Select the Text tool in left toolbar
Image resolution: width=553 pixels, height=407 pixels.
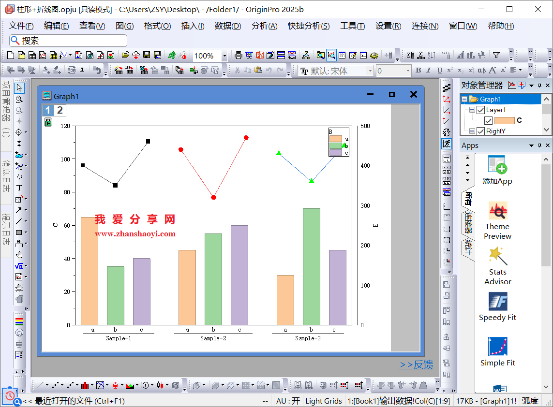click(x=19, y=188)
